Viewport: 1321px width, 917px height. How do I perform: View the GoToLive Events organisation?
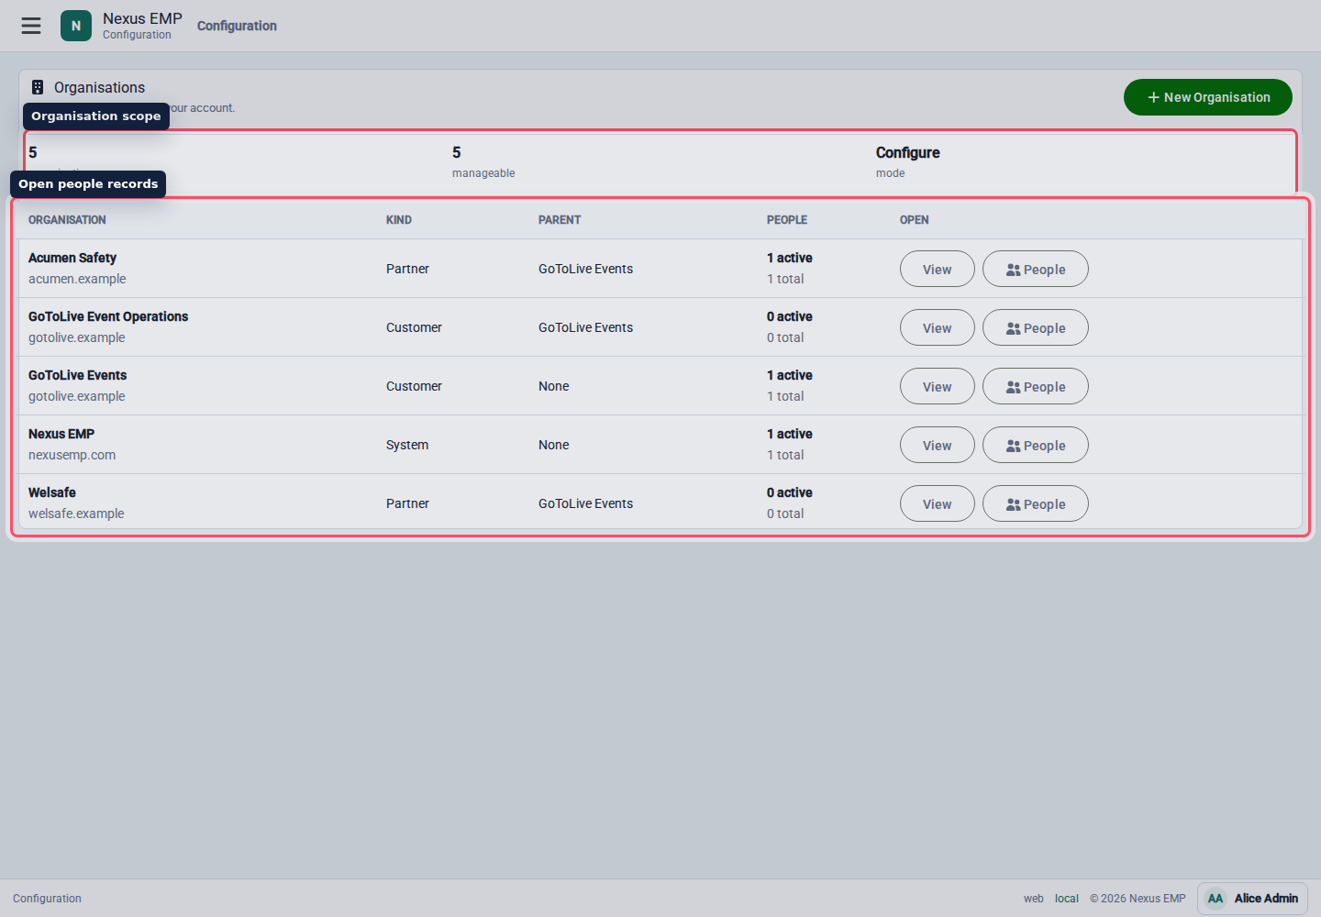coord(938,386)
